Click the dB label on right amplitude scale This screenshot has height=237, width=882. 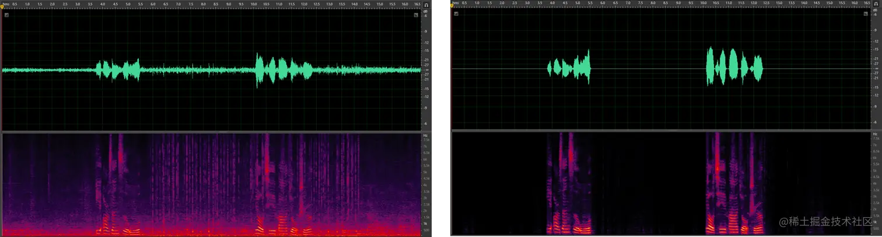click(x=876, y=11)
